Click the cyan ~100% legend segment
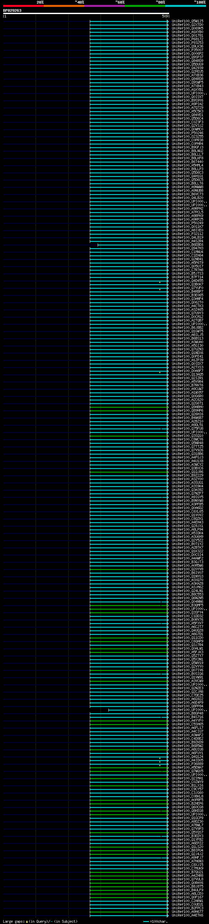The height and width of the screenshot is (924, 209). tap(185, 6)
